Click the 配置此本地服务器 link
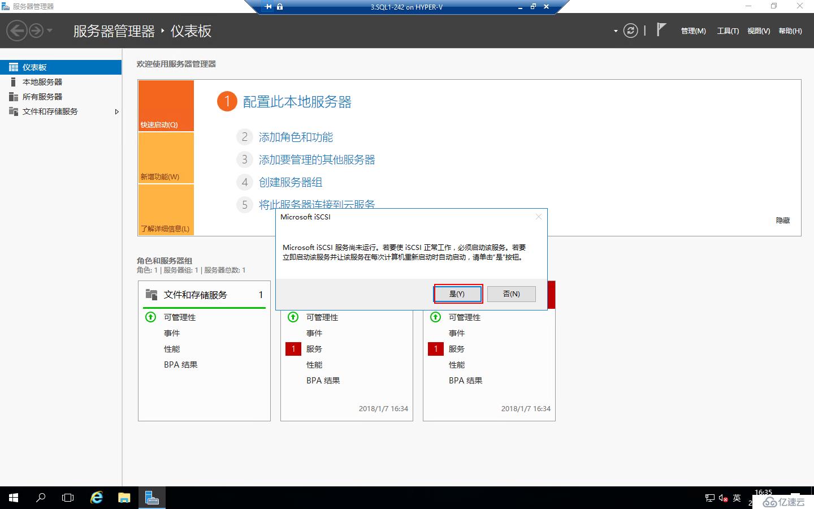This screenshot has width=814, height=509. [297, 102]
